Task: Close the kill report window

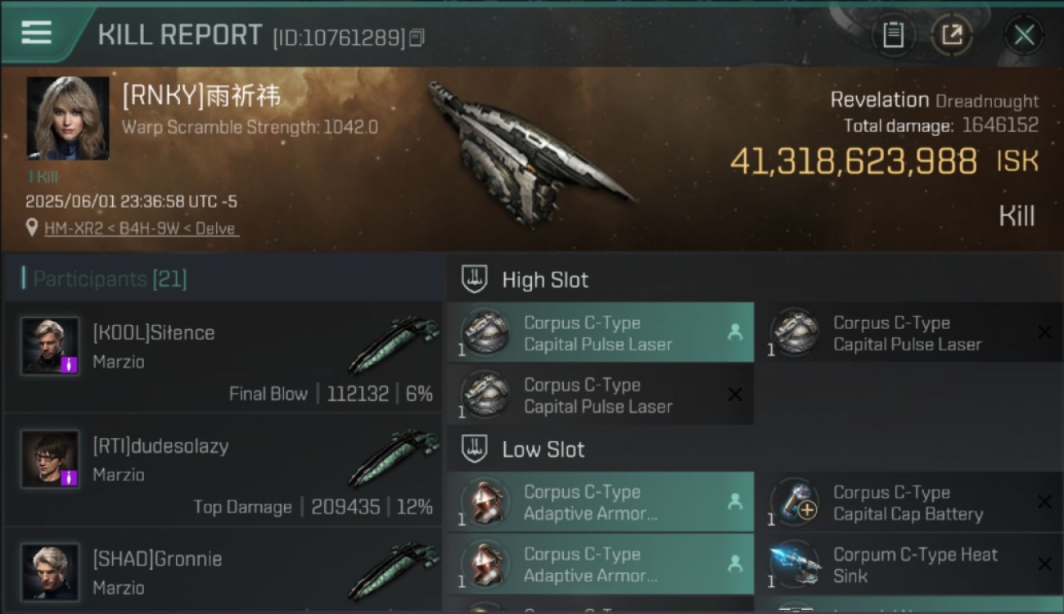Action: tap(1024, 35)
